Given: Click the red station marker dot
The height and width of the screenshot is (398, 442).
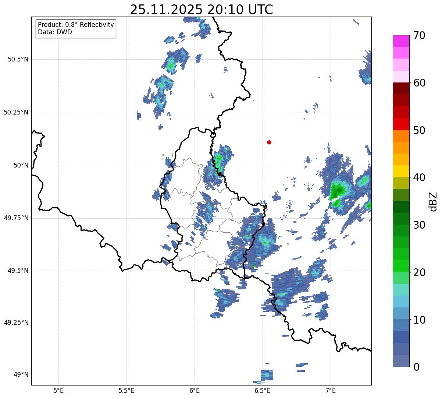Looking at the screenshot, I should [x=269, y=142].
